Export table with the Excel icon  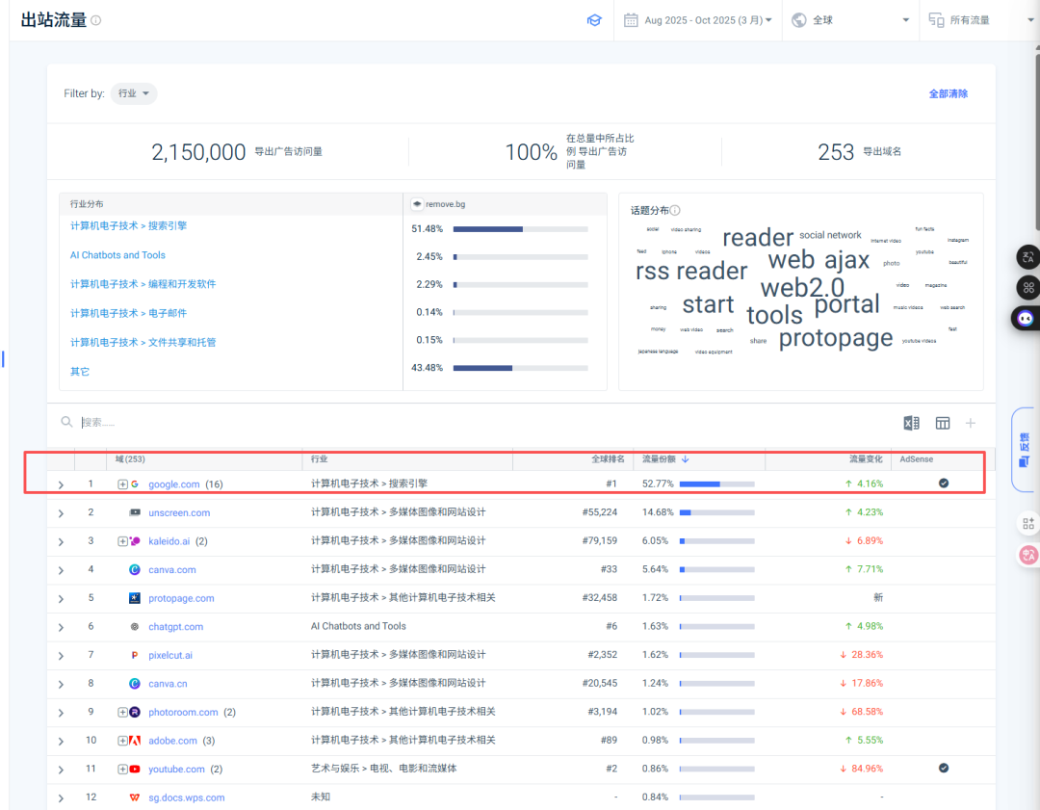pyautogui.click(x=911, y=423)
